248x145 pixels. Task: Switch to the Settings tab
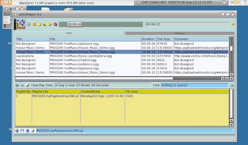179,33
